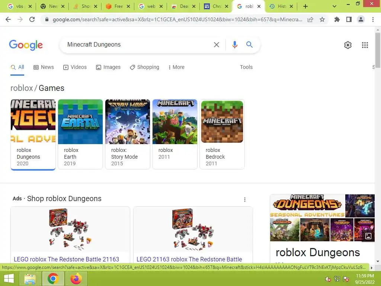Image resolution: width=381 pixels, height=286 pixels.
Task: Clear the search box text
Action: [x=216, y=45]
